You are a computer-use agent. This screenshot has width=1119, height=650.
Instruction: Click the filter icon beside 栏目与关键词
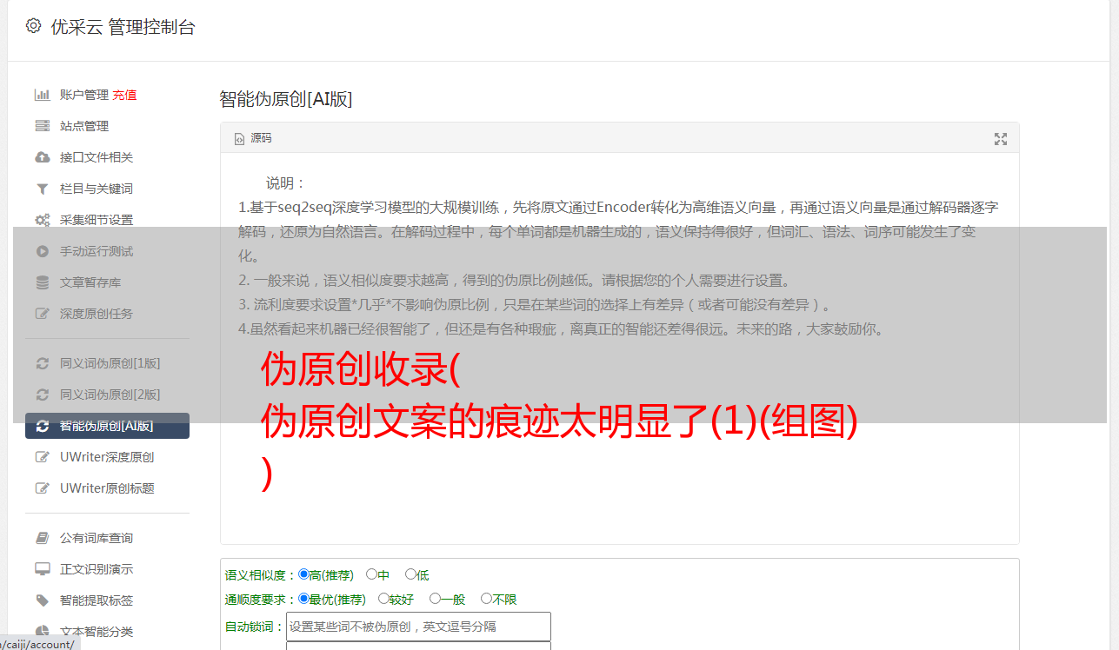pos(42,189)
